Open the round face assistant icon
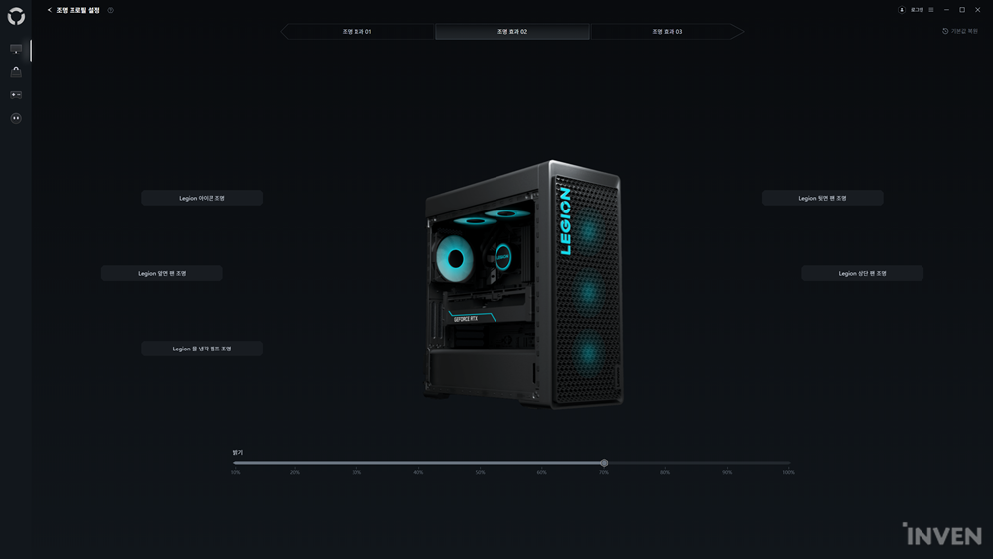The height and width of the screenshot is (559, 993). point(16,118)
